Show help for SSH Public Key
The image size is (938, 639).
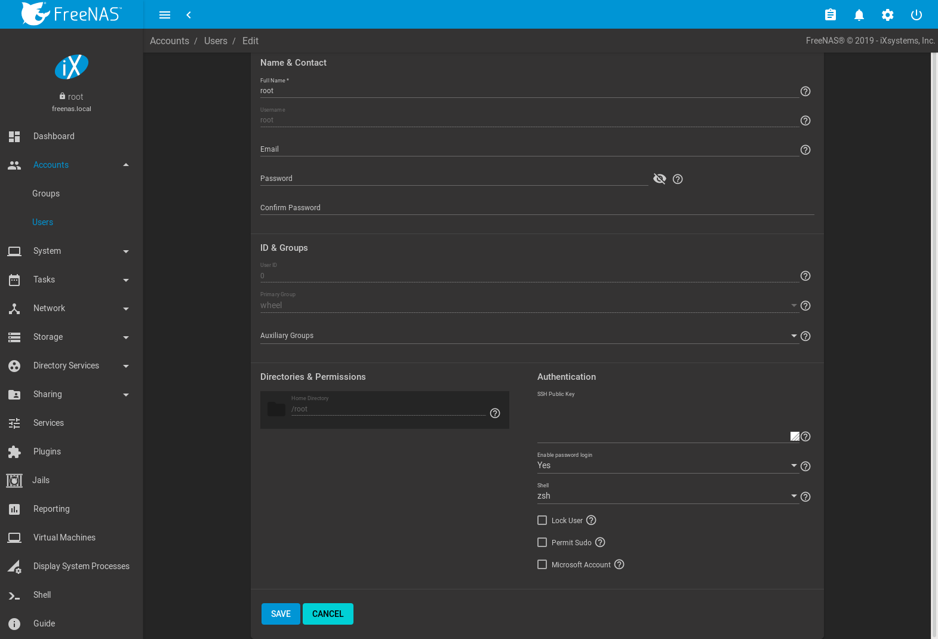point(805,437)
